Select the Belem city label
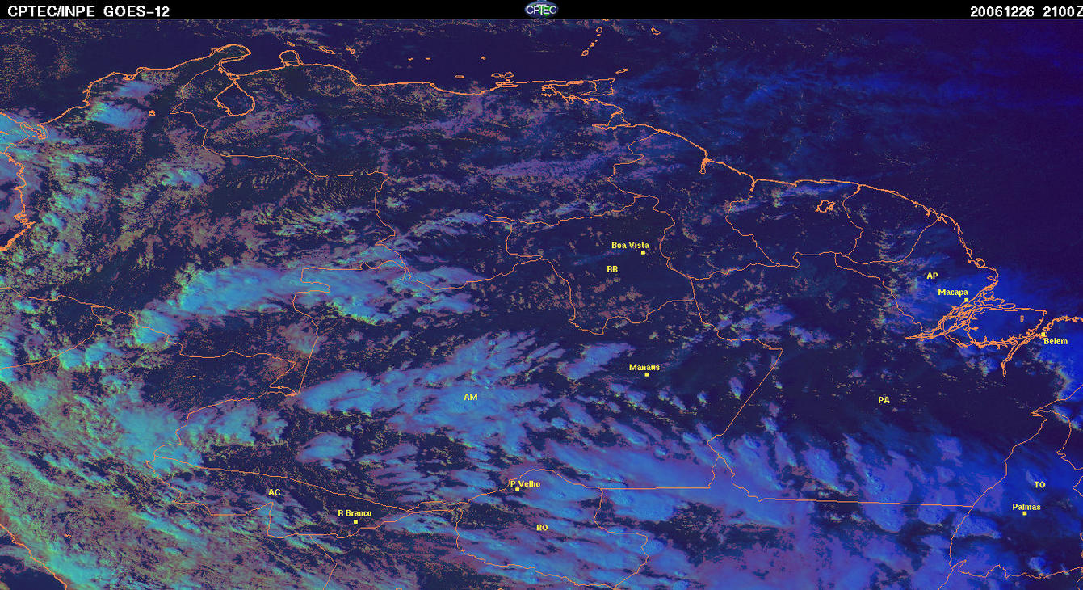Screen dimensions: 1083x590 click(1056, 341)
